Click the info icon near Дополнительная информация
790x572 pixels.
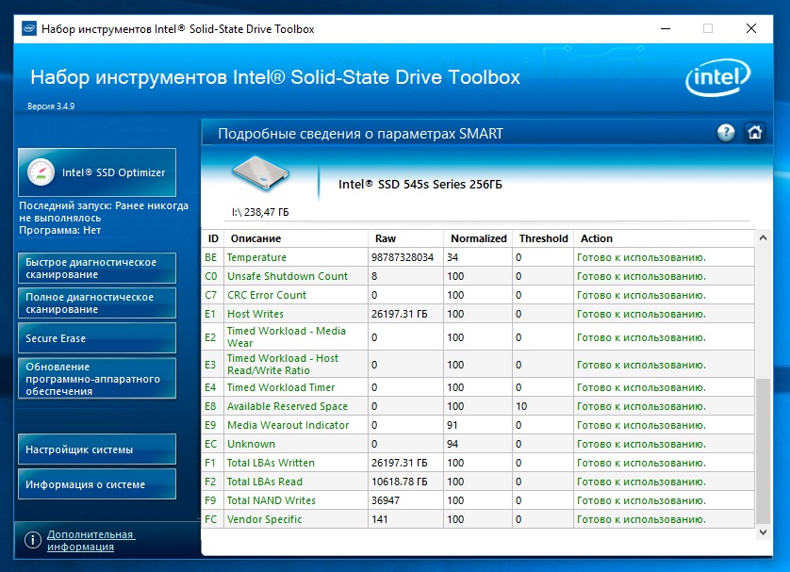(33, 541)
